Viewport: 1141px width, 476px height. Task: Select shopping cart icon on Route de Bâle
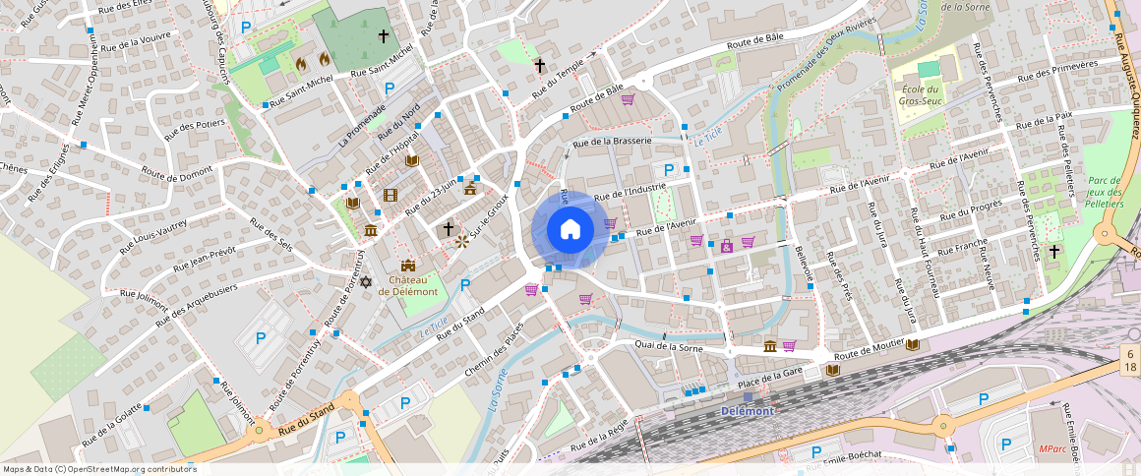coord(627,99)
